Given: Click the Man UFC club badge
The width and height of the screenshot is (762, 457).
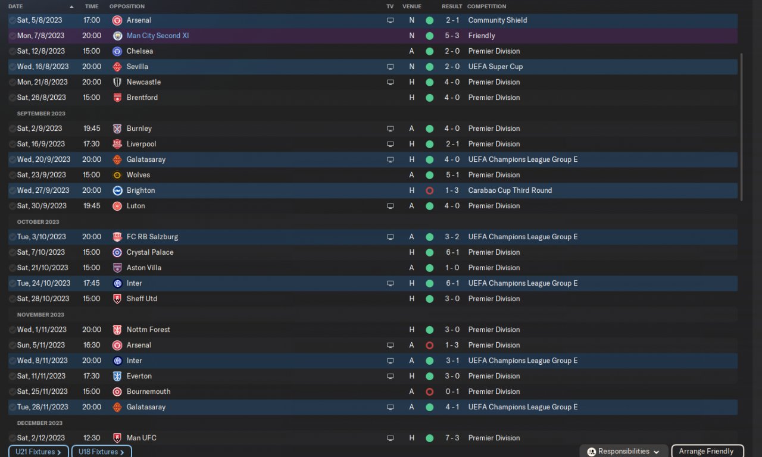Looking at the screenshot, I should click(117, 438).
